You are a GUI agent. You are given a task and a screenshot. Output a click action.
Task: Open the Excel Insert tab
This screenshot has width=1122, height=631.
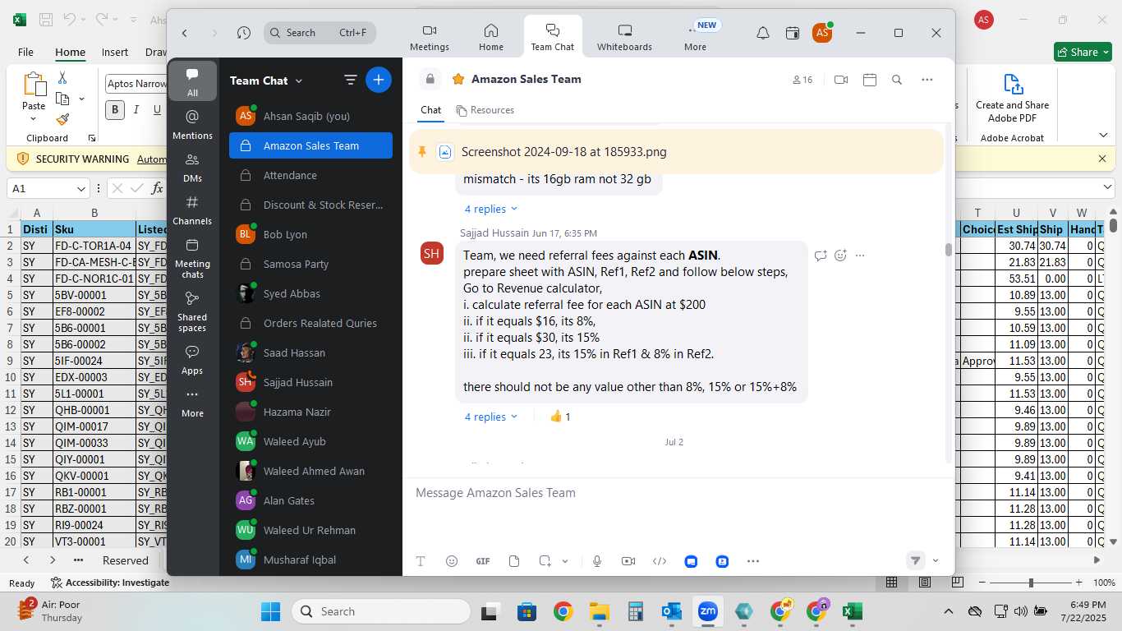pyautogui.click(x=115, y=52)
